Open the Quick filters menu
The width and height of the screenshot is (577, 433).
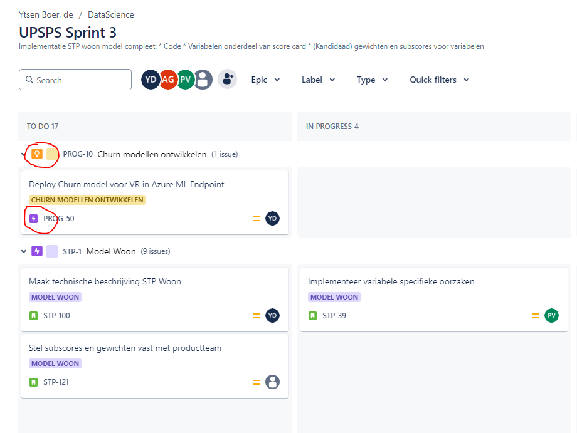point(438,80)
